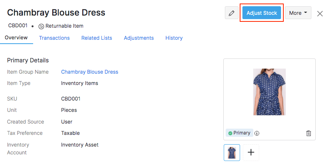Image resolution: width=327 pixels, height=168 pixels.
Task: Close the item details panel
Action: 320,14
